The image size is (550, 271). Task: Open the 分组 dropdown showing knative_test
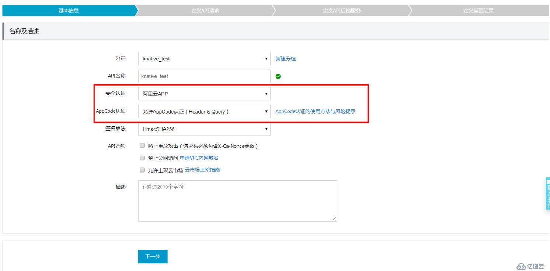tap(204, 59)
